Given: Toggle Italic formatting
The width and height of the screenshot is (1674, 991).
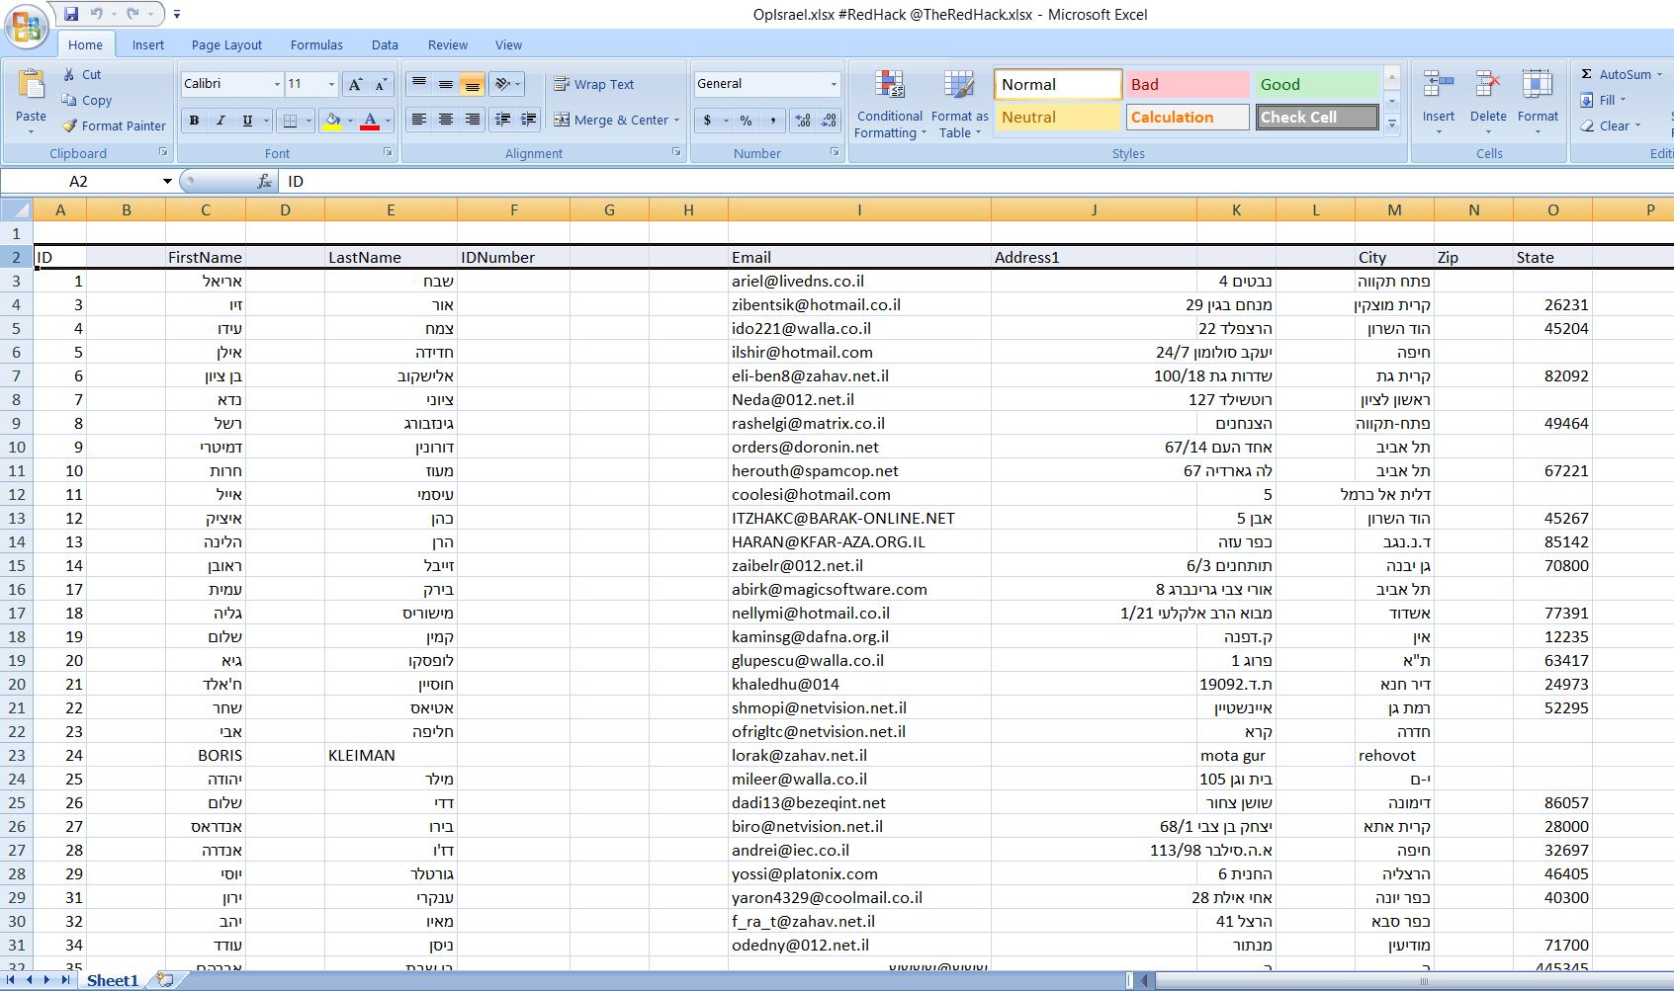Looking at the screenshot, I should click(220, 121).
